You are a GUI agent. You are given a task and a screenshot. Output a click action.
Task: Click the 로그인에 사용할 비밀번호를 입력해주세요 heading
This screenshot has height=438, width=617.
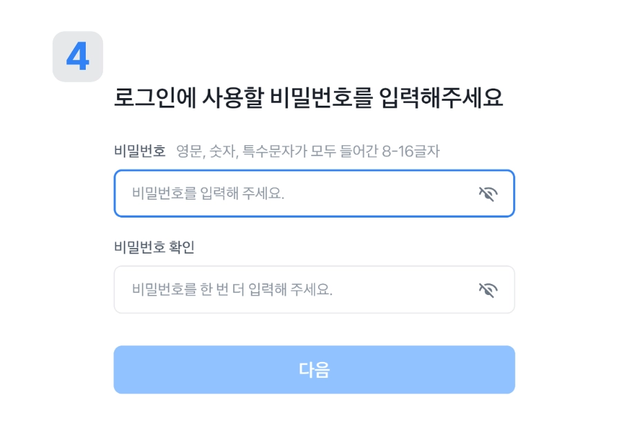click(x=308, y=98)
